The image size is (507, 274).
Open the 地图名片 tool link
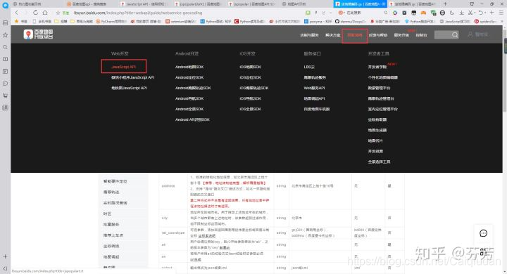point(375,141)
